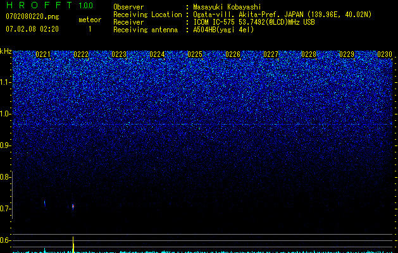Click the 1.0 kHz axis label
Screen dimensions: 398x253
(x=5, y=114)
